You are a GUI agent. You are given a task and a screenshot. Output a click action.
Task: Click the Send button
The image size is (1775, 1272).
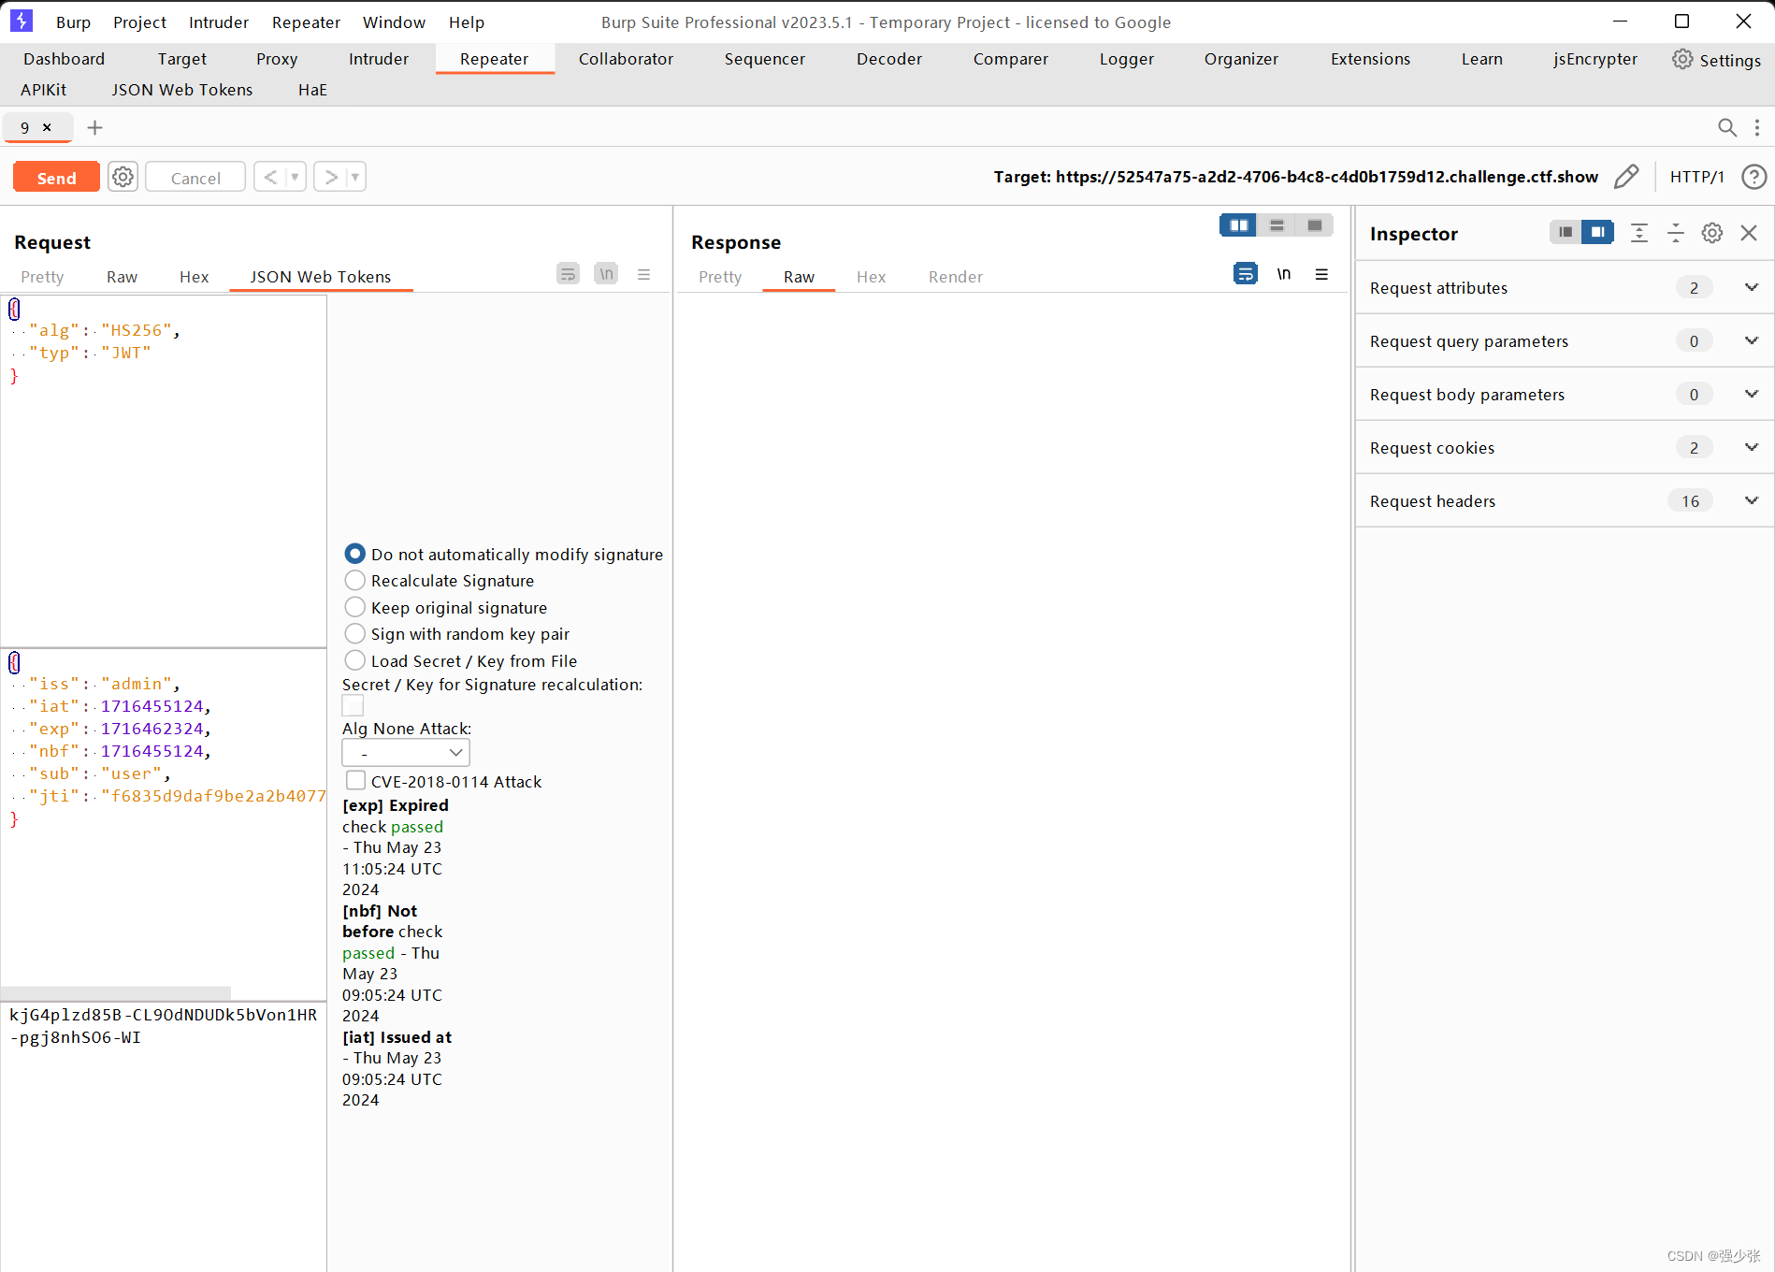click(x=56, y=178)
